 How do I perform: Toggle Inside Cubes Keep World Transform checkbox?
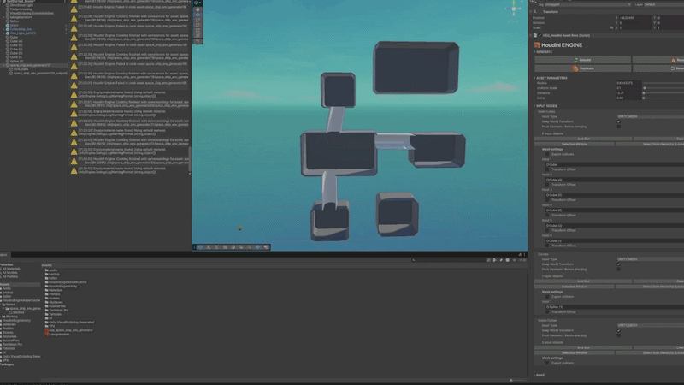pos(618,330)
